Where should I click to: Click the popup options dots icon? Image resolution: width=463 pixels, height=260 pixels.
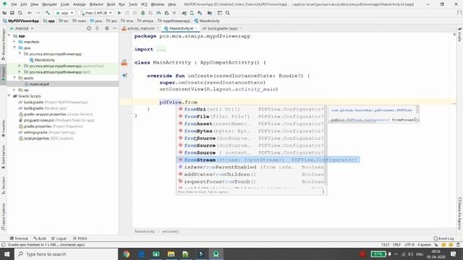point(323,191)
